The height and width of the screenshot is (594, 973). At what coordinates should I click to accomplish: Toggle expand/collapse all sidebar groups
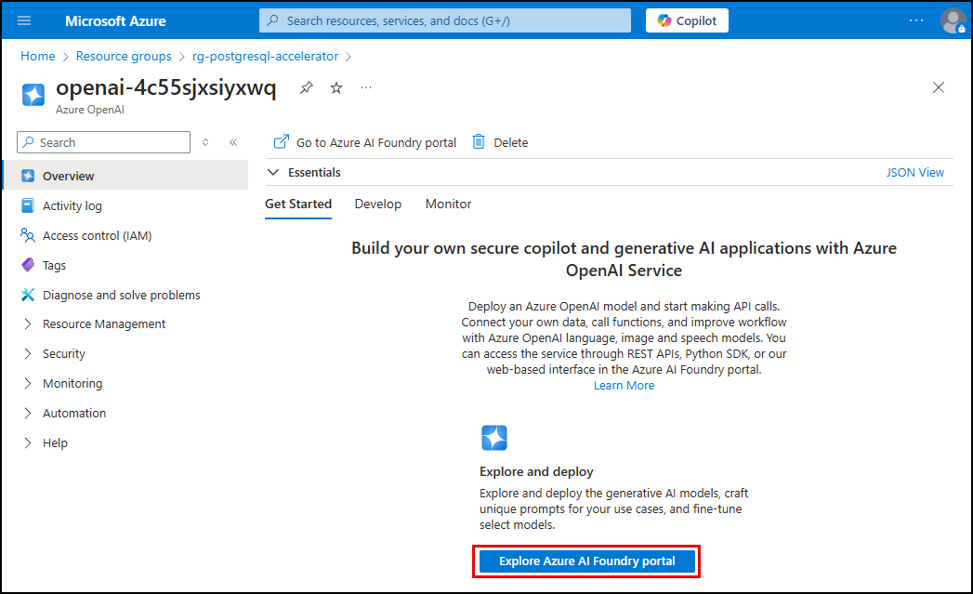click(205, 142)
